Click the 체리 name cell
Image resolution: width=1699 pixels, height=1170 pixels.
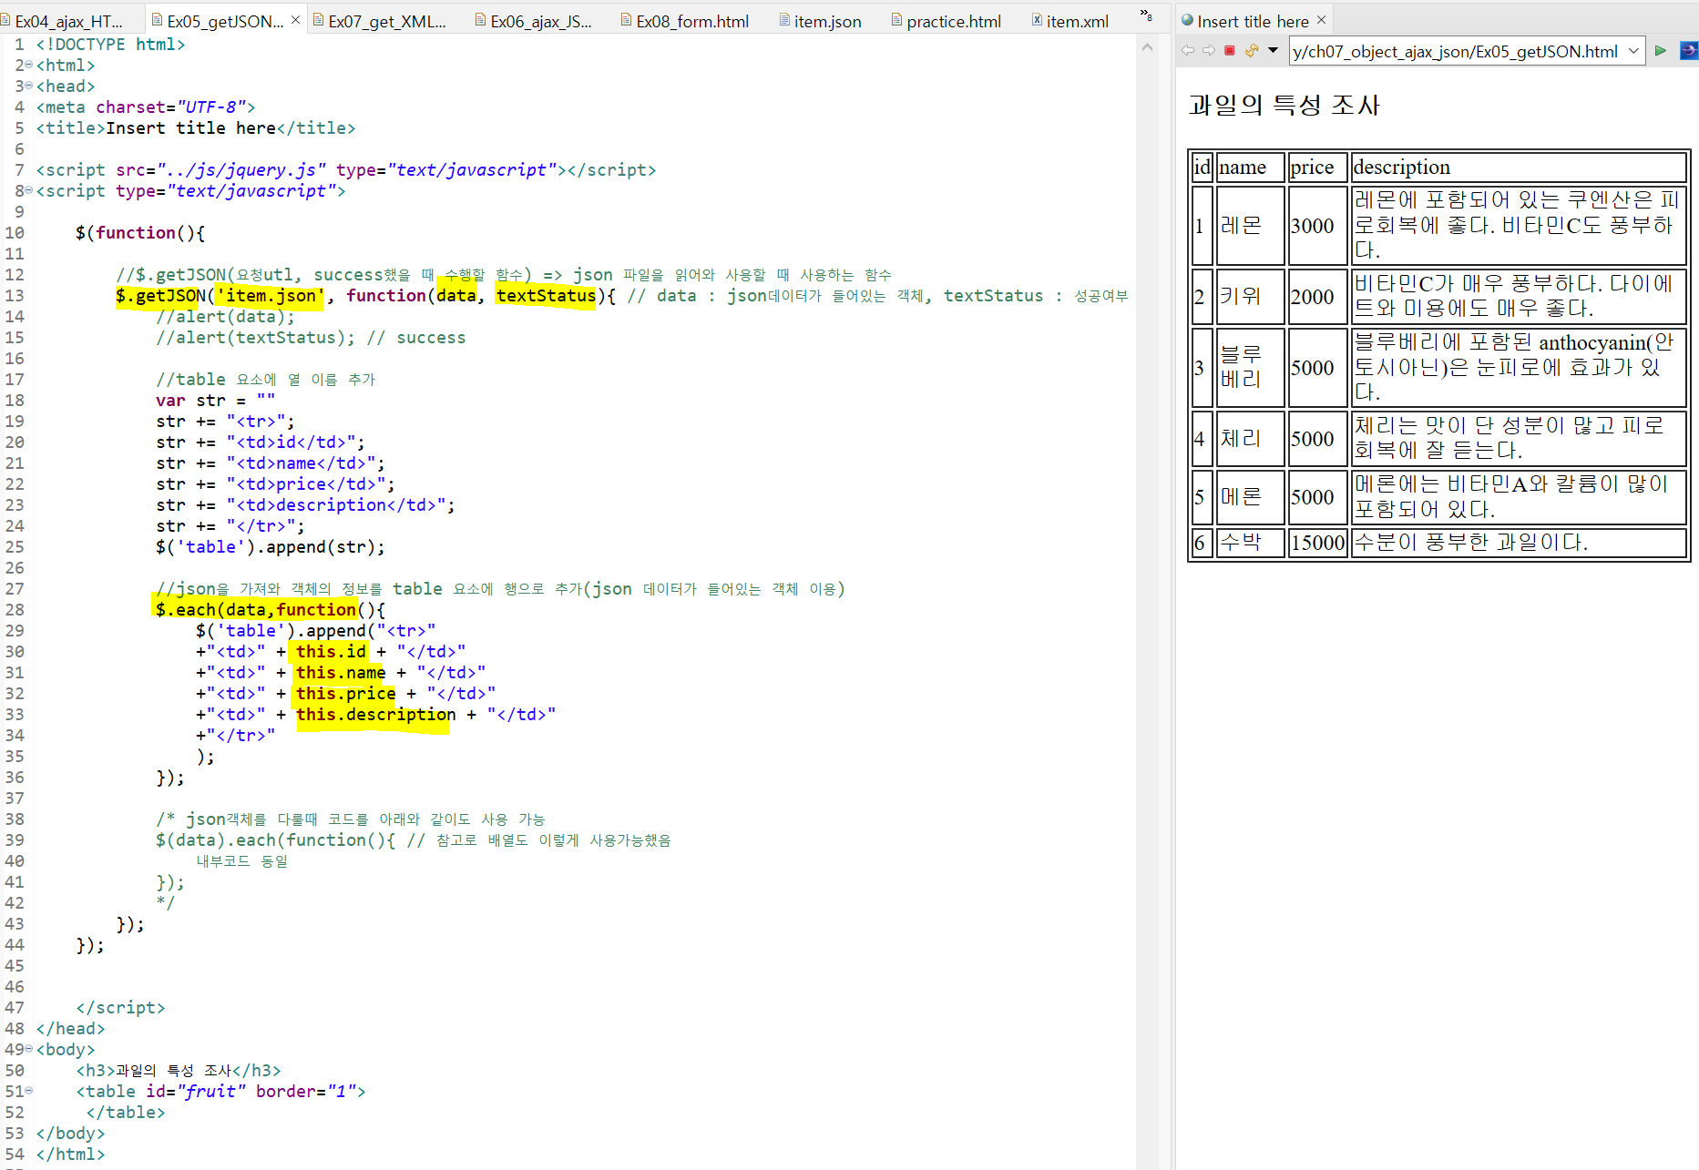point(1250,438)
